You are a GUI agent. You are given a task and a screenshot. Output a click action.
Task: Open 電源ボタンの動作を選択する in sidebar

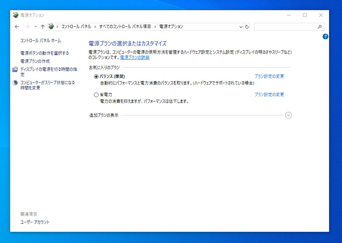45,53
